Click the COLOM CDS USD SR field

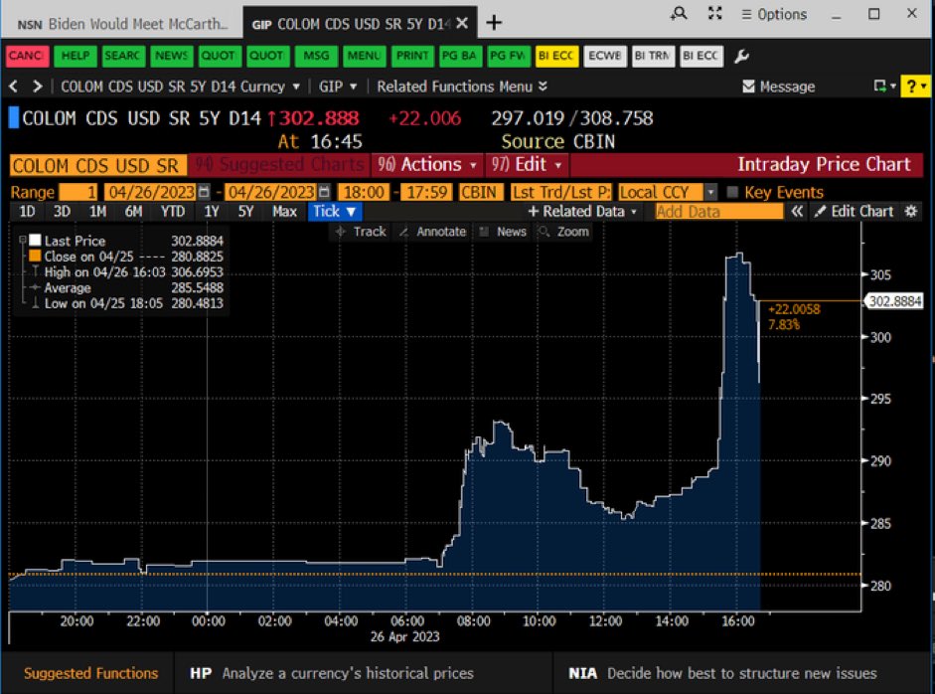pos(98,165)
